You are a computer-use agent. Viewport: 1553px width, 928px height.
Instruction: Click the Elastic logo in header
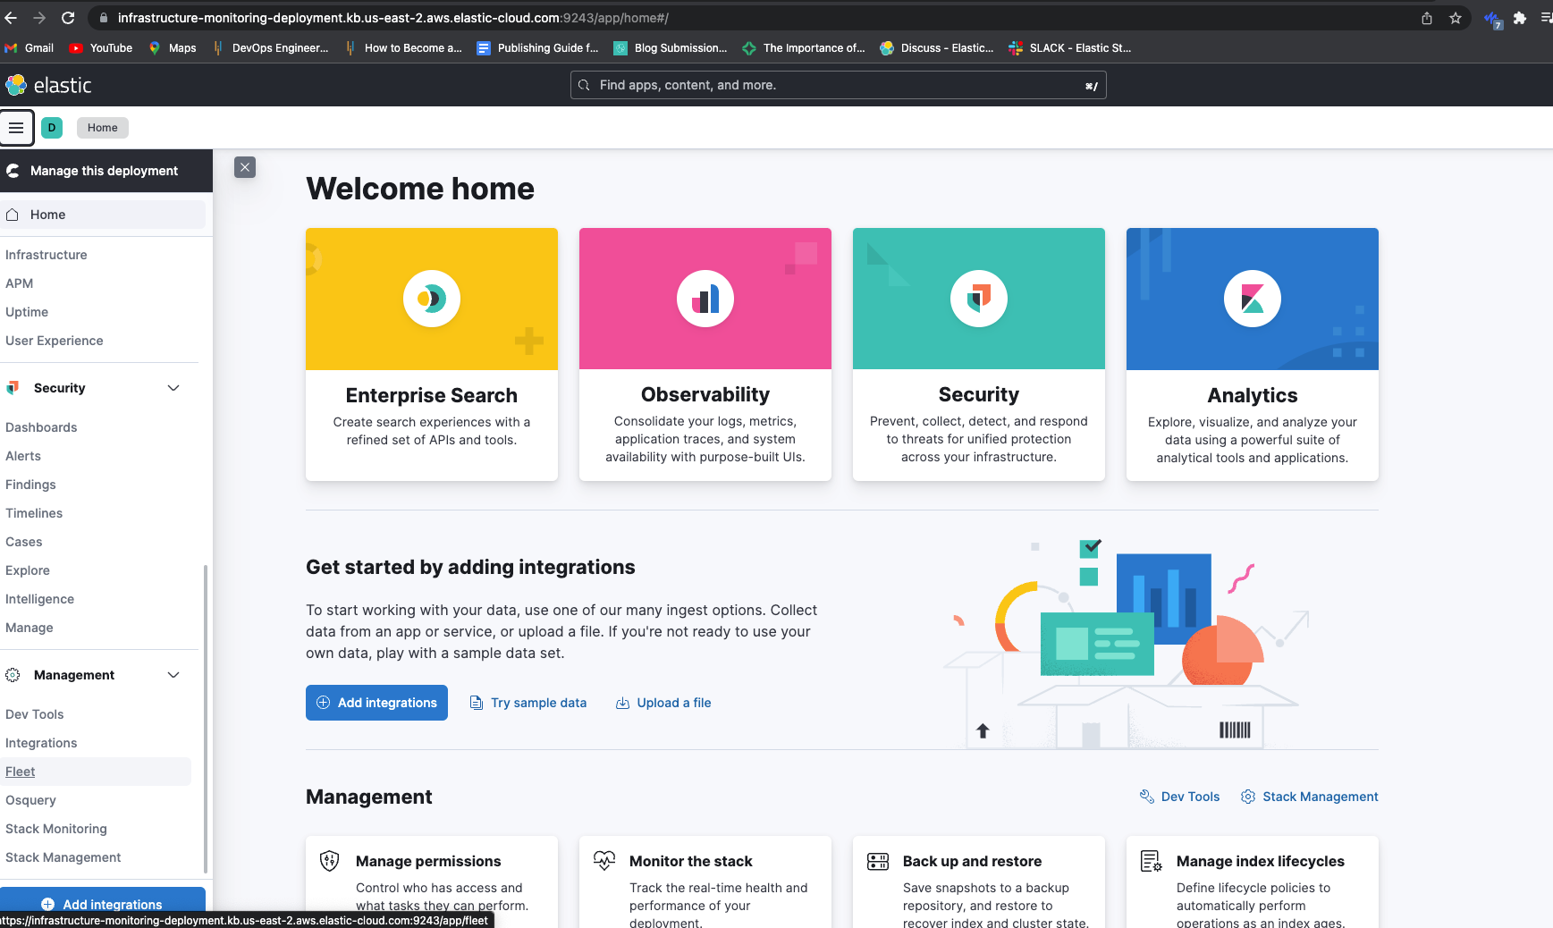(49, 85)
